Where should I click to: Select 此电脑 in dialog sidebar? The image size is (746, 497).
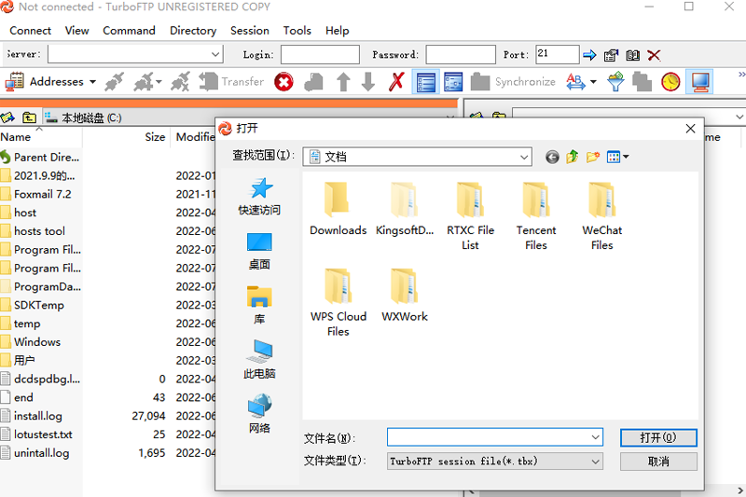[259, 359]
